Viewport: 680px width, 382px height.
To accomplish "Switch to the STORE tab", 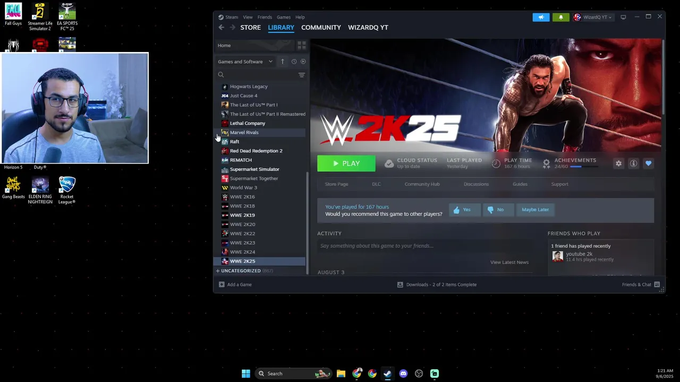I will click(x=250, y=28).
